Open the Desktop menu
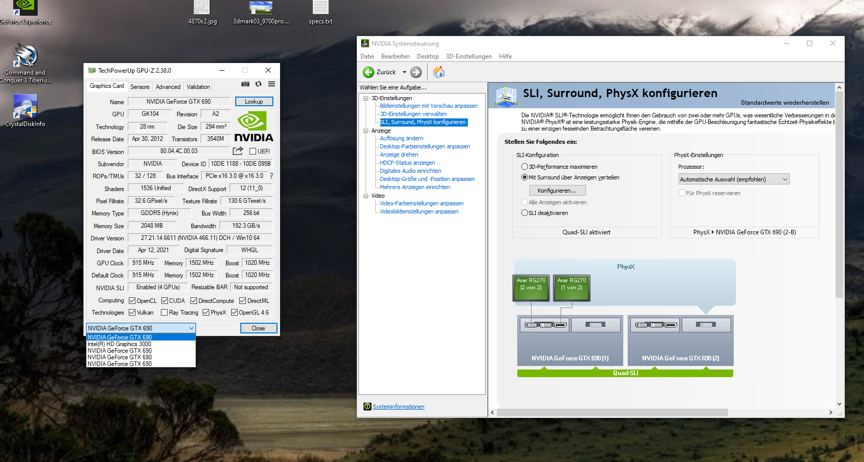Screen dimensions: 864x462 (428, 56)
